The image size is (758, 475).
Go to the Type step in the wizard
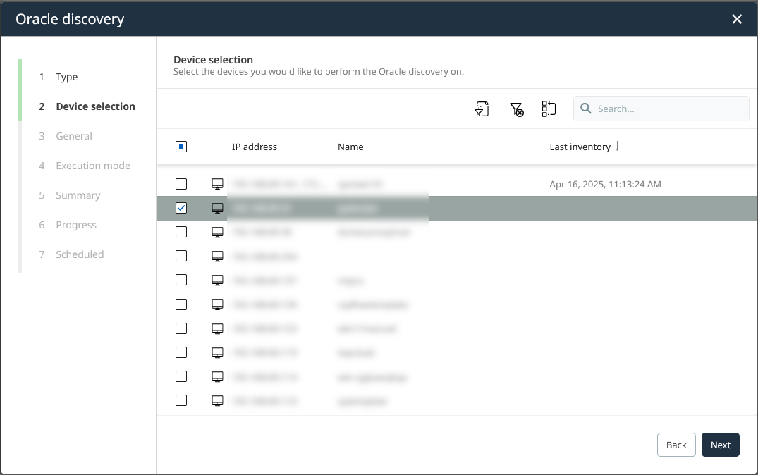(x=67, y=77)
